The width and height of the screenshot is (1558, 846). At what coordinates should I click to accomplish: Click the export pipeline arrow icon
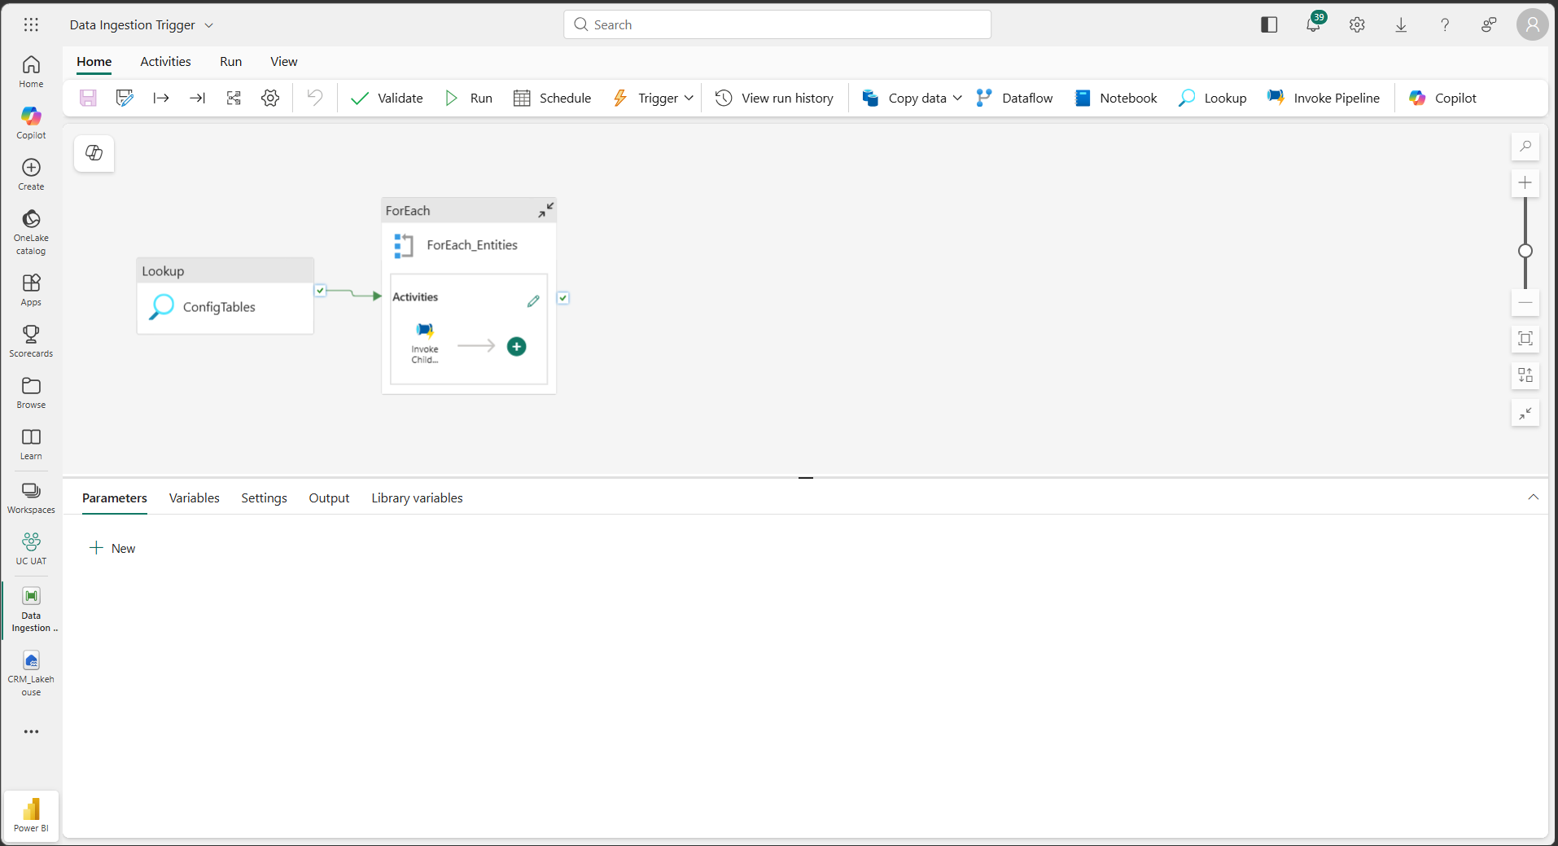point(161,98)
